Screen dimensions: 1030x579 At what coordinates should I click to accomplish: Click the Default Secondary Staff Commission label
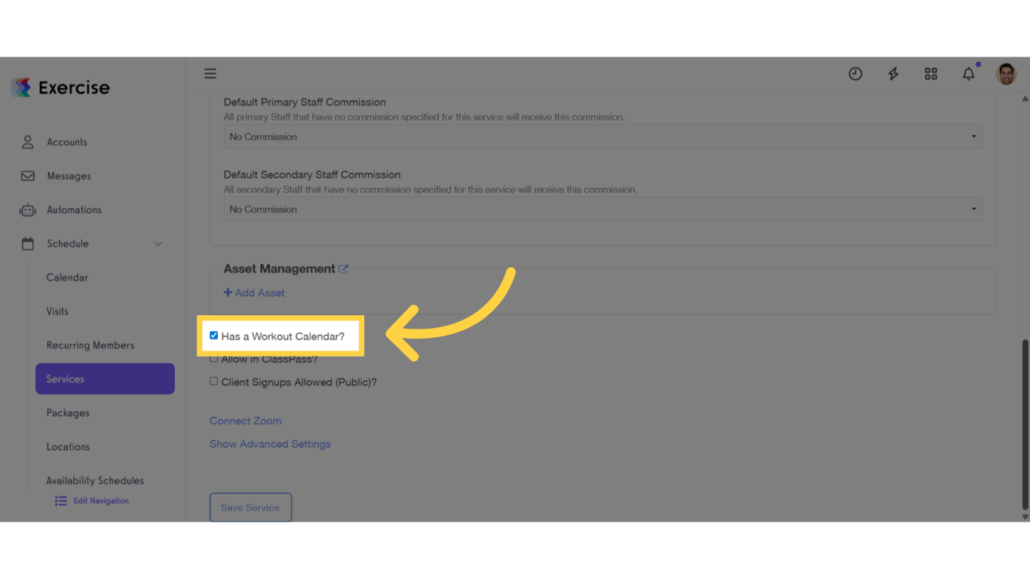[312, 174]
